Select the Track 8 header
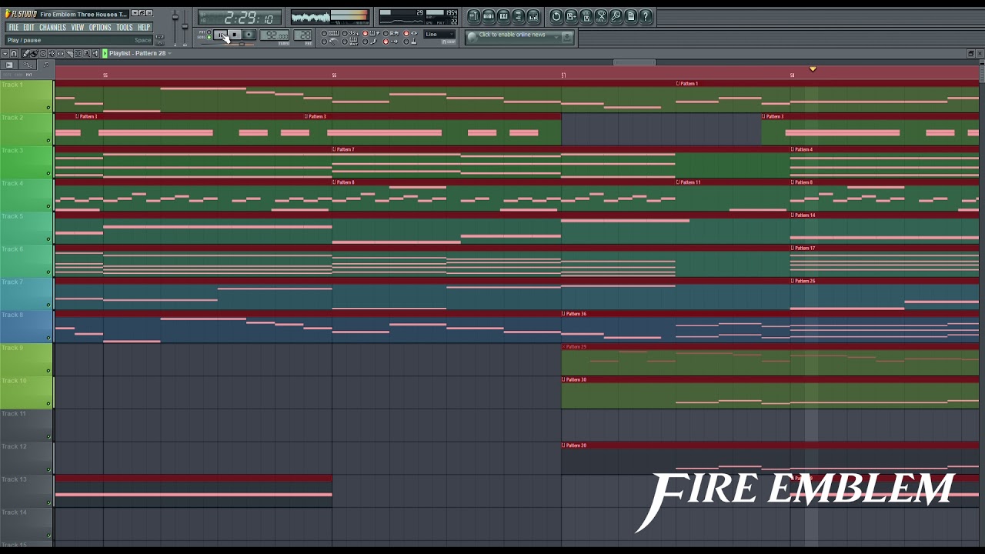 26,326
